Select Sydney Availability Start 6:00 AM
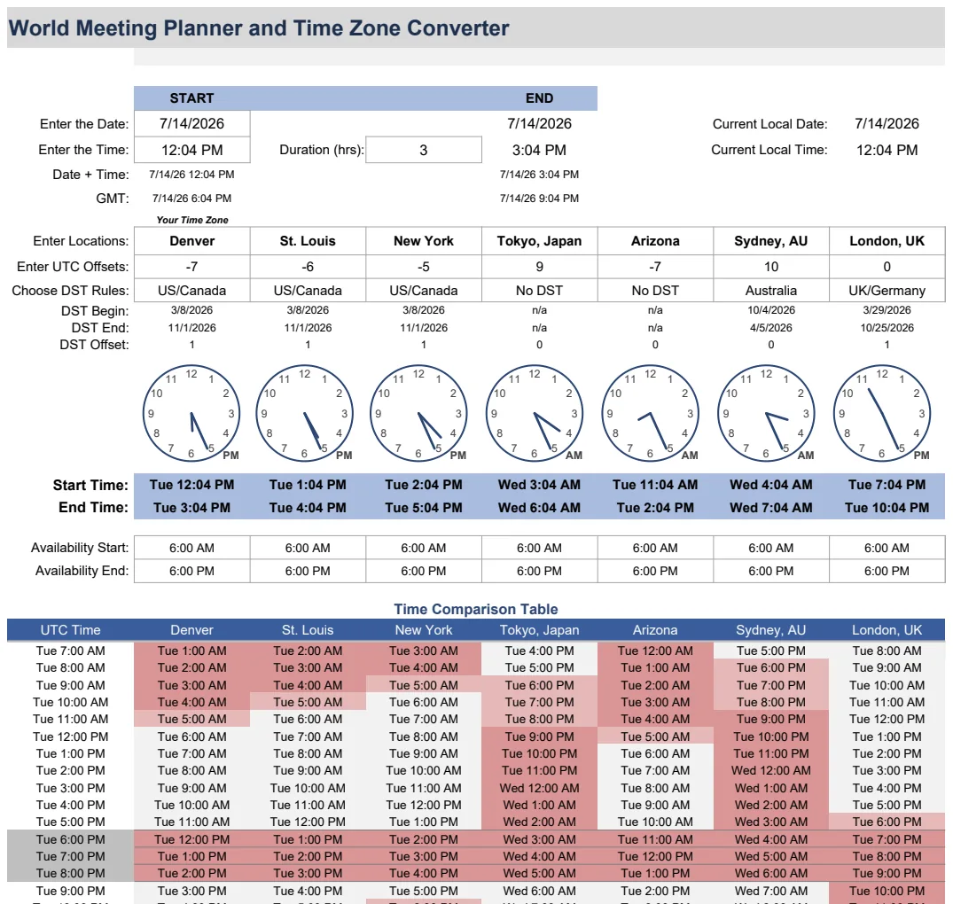The image size is (953, 904). click(x=770, y=548)
